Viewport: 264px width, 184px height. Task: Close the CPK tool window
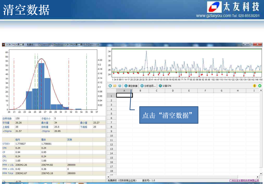(x=257, y=44)
